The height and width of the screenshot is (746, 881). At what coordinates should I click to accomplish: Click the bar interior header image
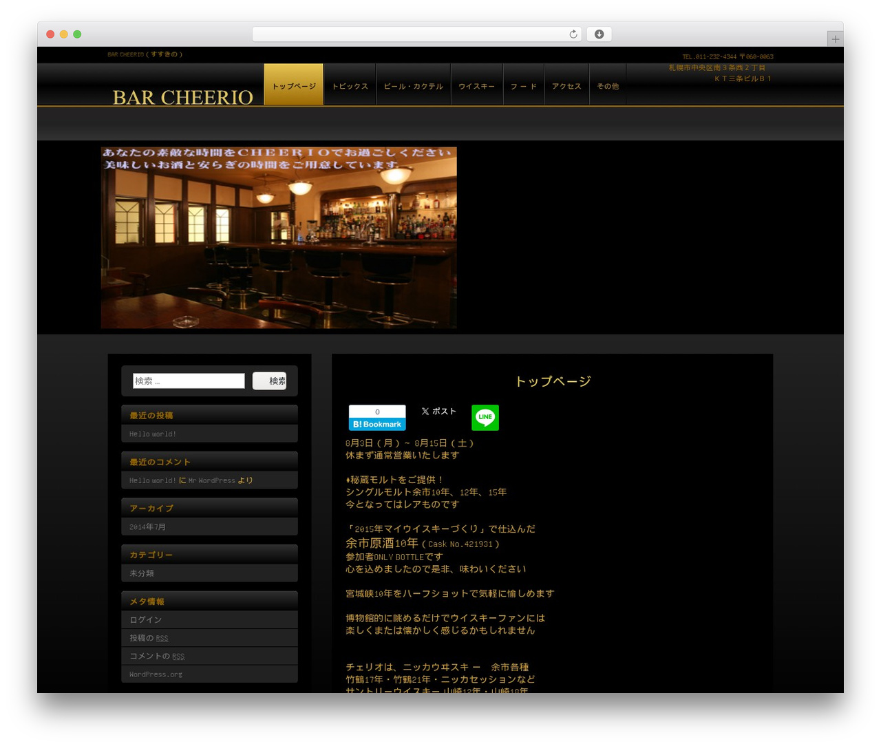pos(279,237)
